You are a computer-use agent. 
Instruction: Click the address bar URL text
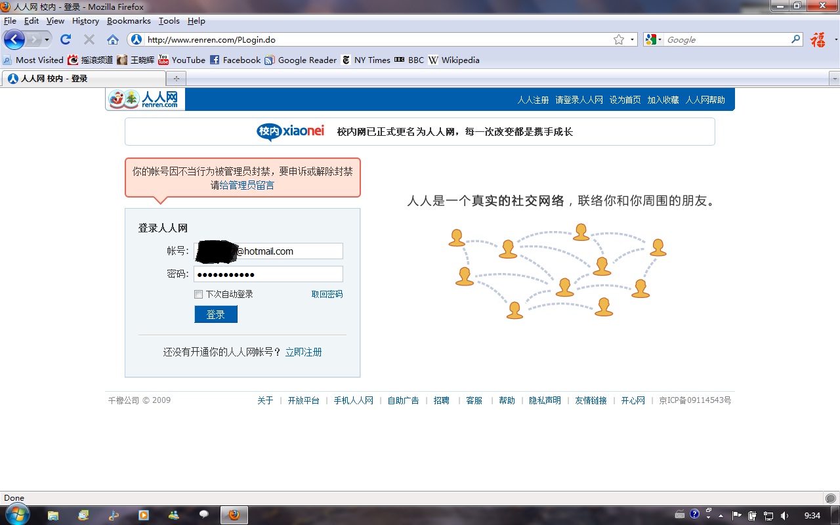pyautogui.click(x=211, y=39)
